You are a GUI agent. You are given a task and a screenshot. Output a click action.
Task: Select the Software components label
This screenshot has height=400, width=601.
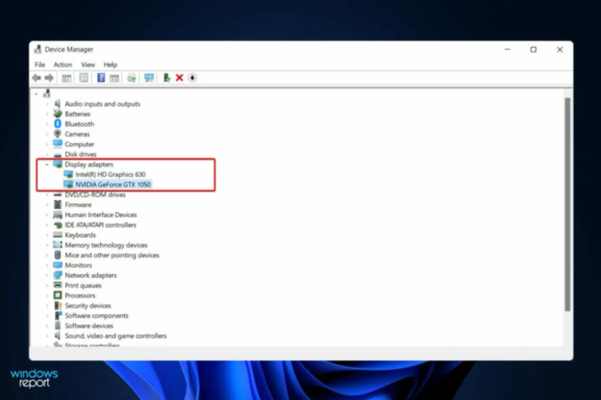point(96,315)
